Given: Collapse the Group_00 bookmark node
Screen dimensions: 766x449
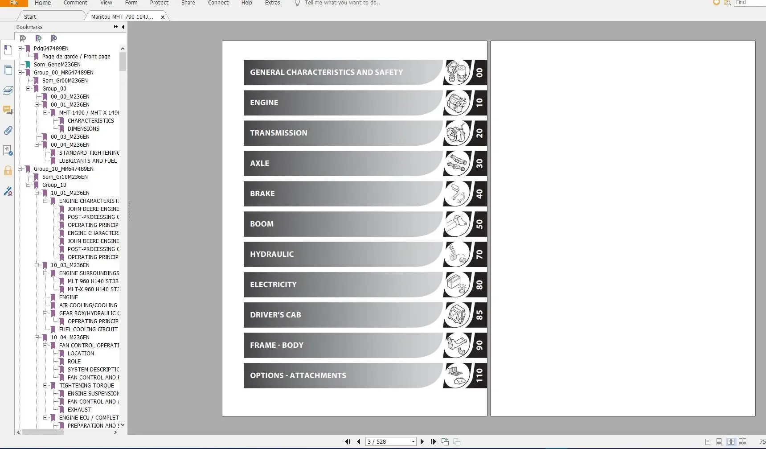Looking at the screenshot, I should [x=29, y=88].
